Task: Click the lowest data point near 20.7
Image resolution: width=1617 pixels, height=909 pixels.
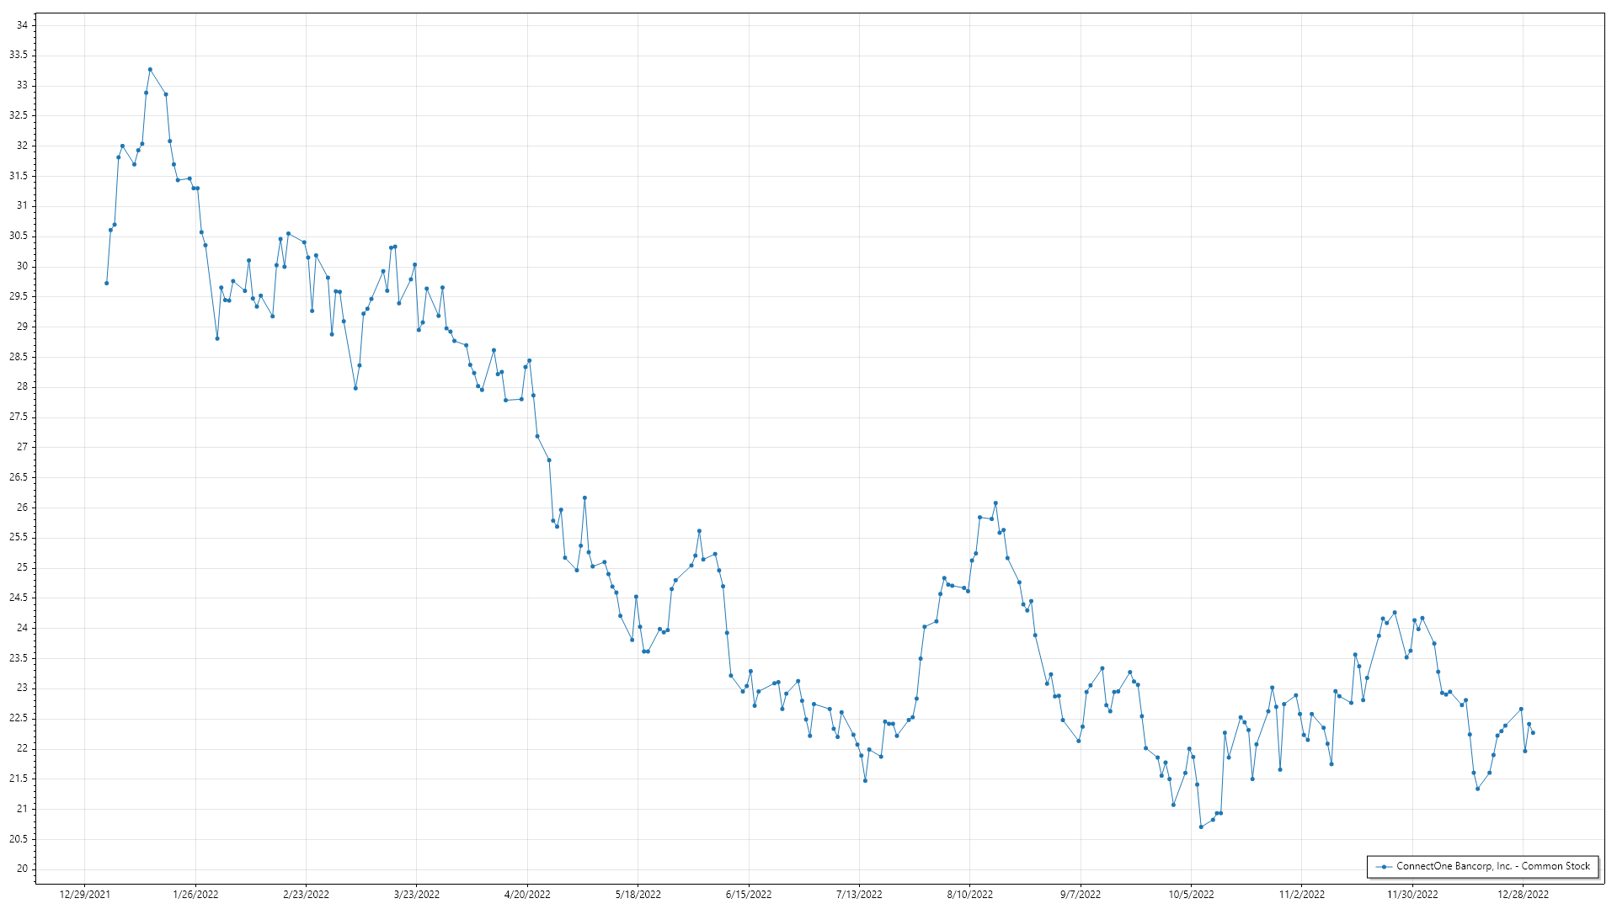Action: (1201, 827)
